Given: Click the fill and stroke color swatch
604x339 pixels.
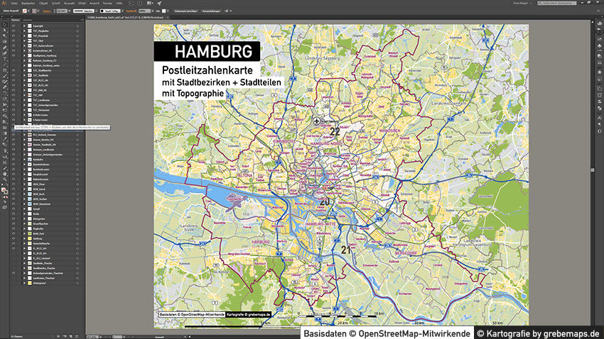Looking at the screenshot, I should 5,191.
